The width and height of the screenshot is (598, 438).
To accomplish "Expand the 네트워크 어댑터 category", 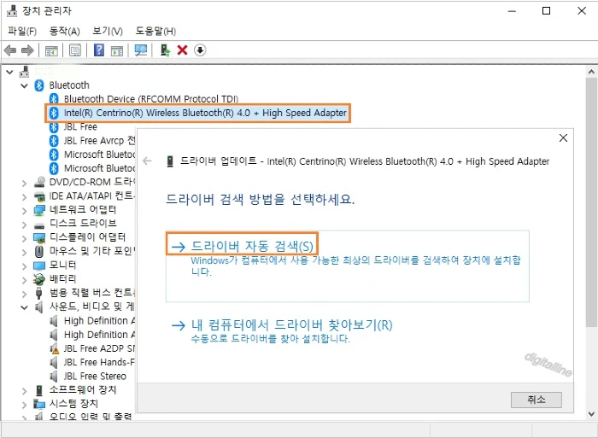I will [x=24, y=211].
